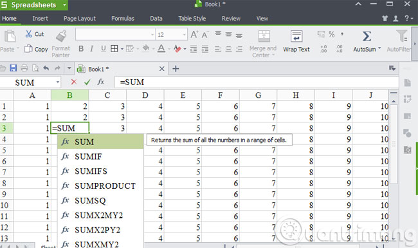Click the Save floppy disk icon

click(x=13, y=68)
